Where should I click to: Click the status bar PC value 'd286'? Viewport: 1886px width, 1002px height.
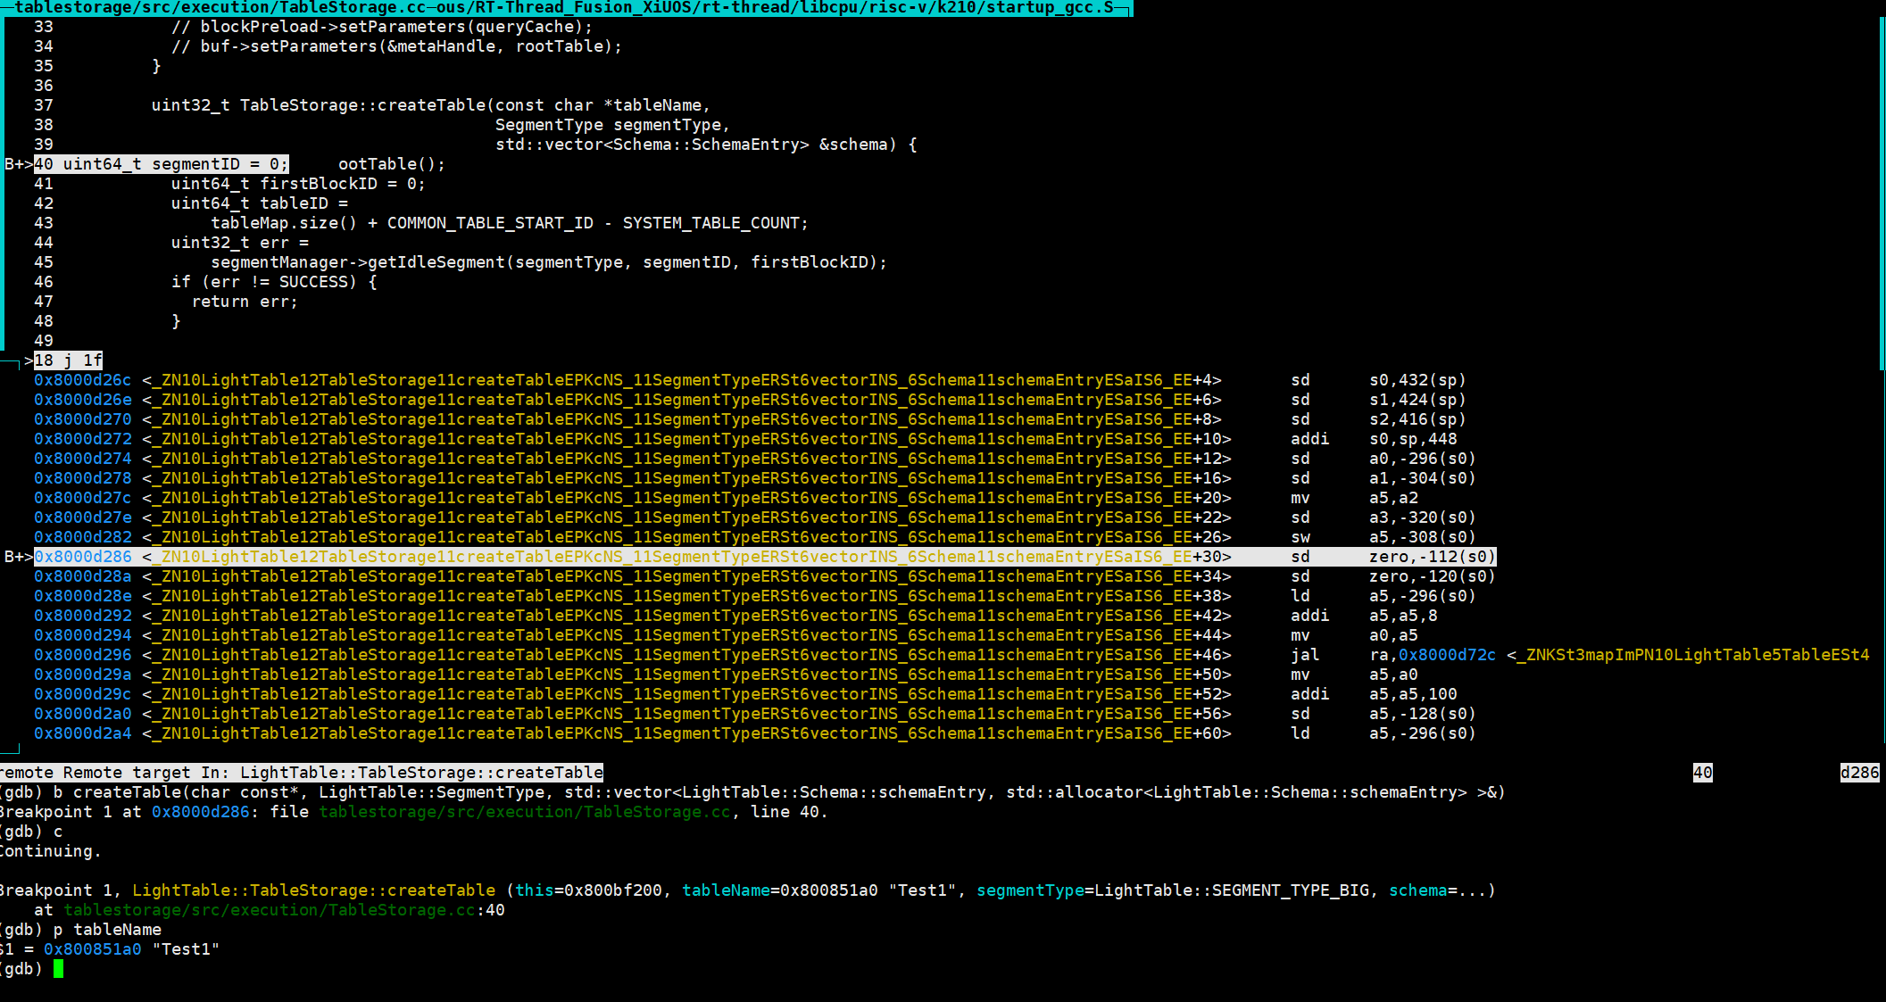click(x=1860, y=773)
